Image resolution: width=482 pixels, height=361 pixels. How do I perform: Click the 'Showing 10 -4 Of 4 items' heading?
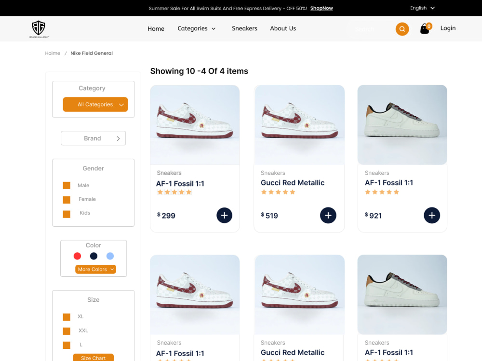tap(199, 71)
